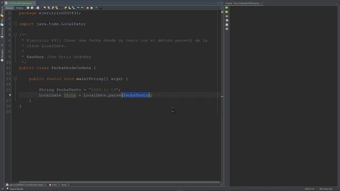Open the Projects side panel tab
The height and width of the screenshot is (191, 340).
[2, 12]
